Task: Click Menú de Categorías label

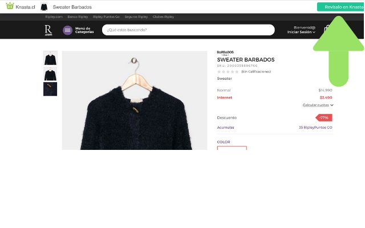Action: coord(84,30)
